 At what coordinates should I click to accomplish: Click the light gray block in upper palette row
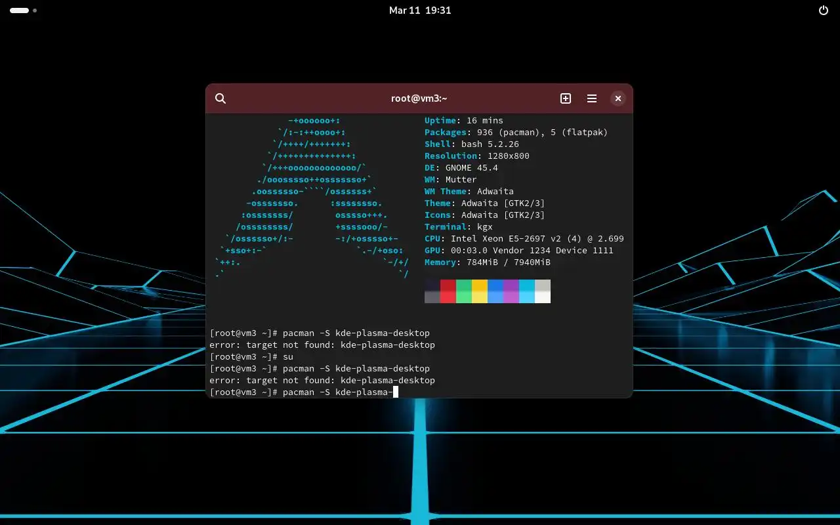click(543, 285)
